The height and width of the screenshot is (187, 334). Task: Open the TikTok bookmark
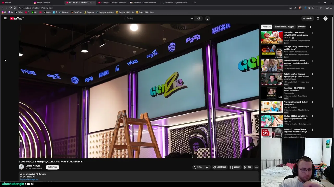[19, 12]
